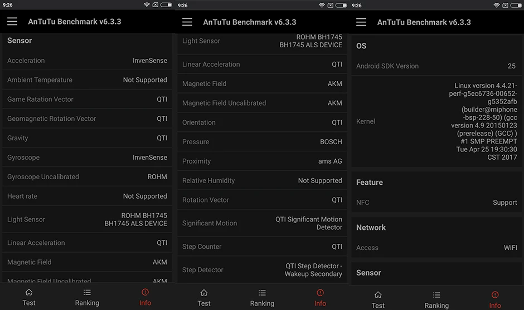The width and height of the screenshot is (524, 310).
Task: Select Access WIFI row
Action: pyautogui.click(x=436, y=248)
